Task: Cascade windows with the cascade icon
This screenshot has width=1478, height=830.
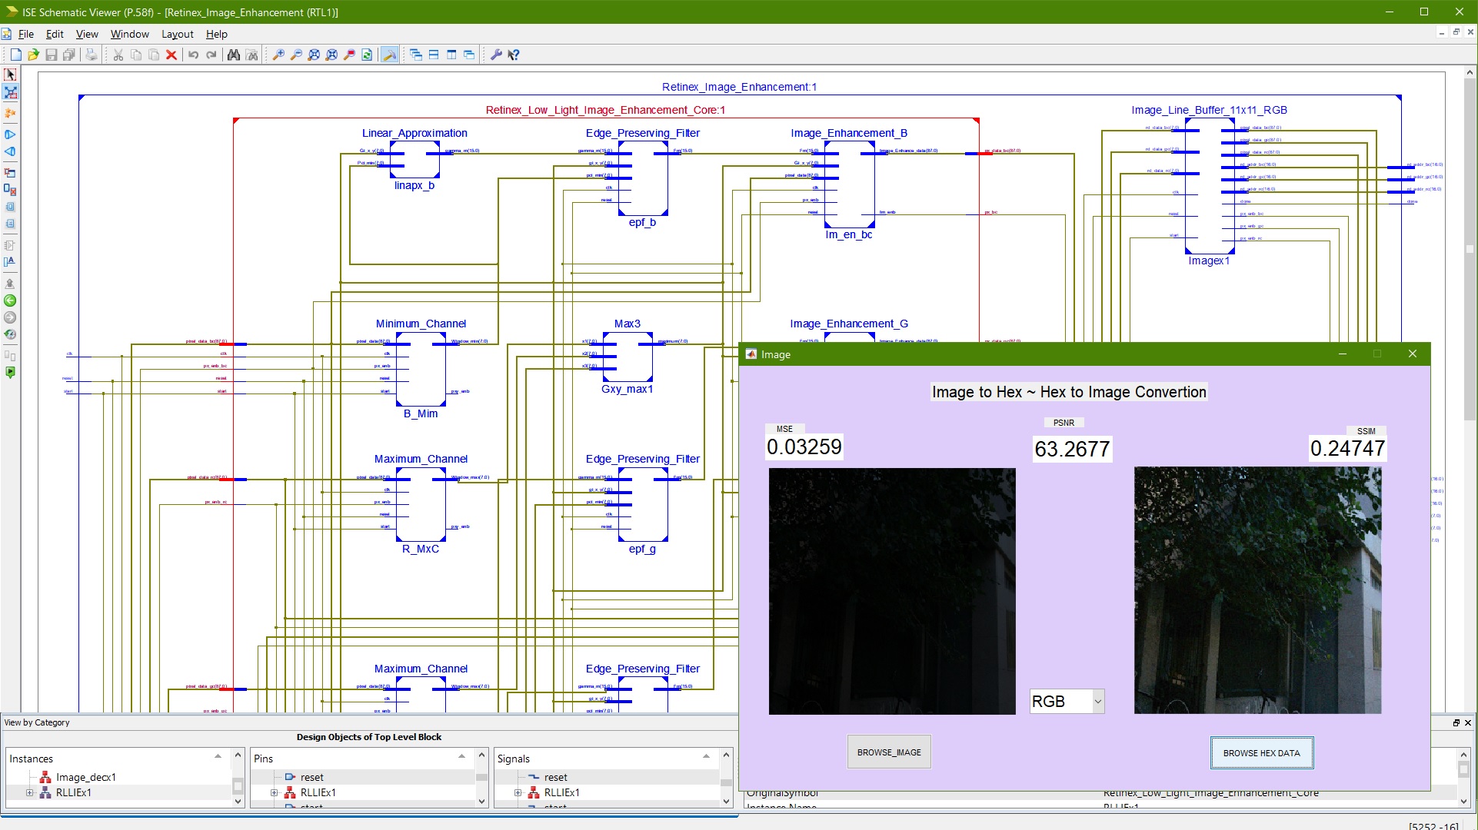Action: [x=416, y=55]
